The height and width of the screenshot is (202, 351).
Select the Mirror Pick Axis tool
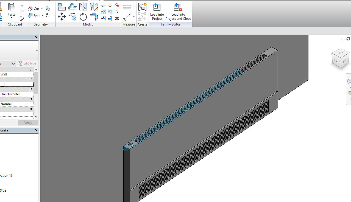[x=83, y=6]
